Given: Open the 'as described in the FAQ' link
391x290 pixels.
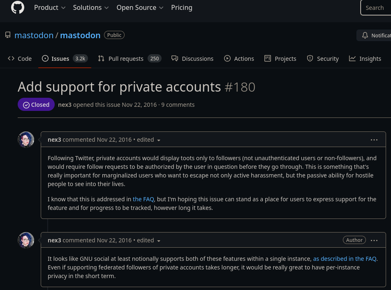Looking at the screenshot, I should point(345,258).
